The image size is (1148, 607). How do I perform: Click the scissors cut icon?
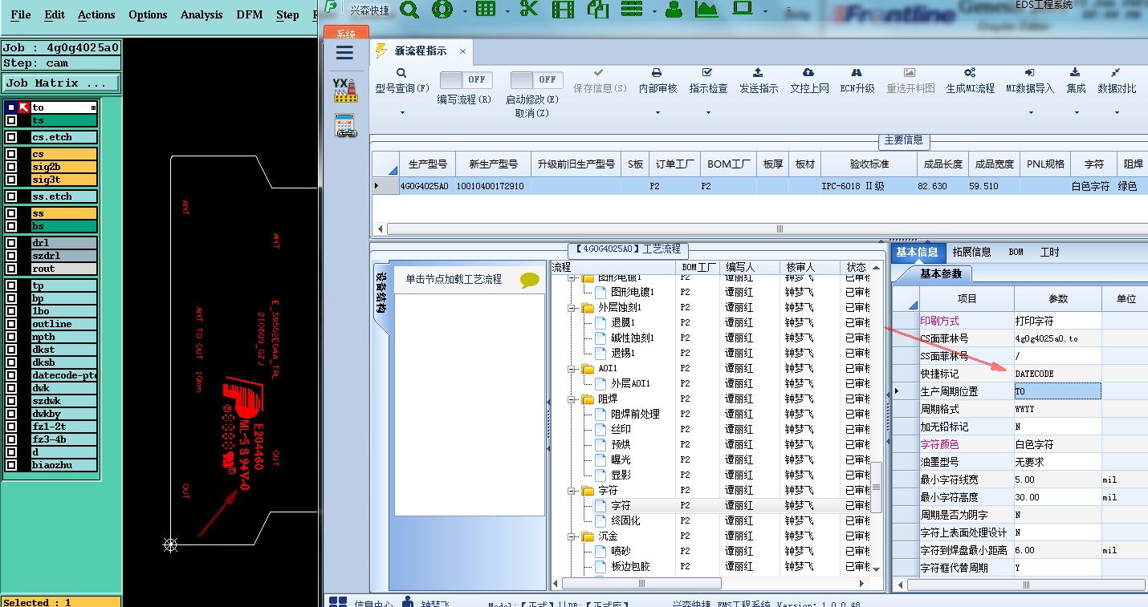pos(528,10)
